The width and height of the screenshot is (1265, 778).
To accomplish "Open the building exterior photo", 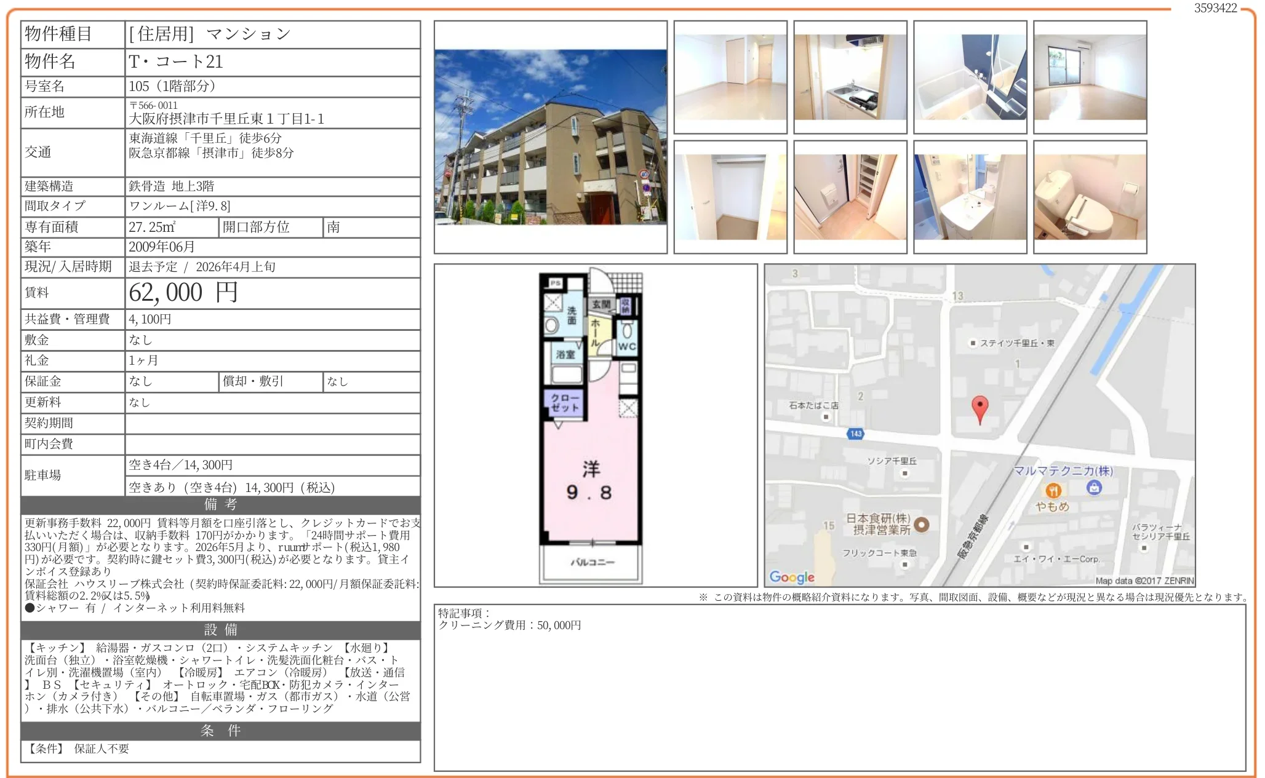I will 550,137.
